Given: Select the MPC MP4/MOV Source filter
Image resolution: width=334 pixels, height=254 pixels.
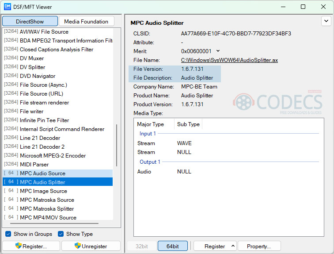Looking at the screenshot, I should coord(58,217).
